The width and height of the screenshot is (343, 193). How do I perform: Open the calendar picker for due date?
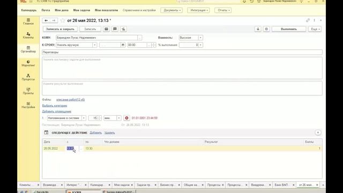pyautogui.click(x=123, y=45)
